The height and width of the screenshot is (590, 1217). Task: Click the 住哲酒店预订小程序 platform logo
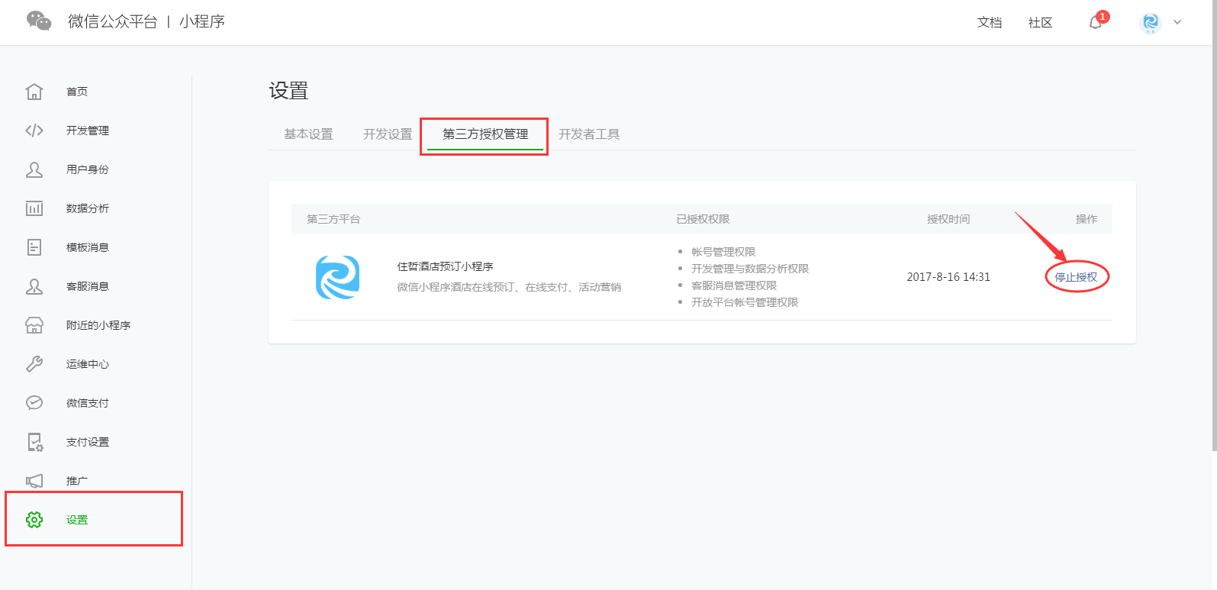point(337,277)
